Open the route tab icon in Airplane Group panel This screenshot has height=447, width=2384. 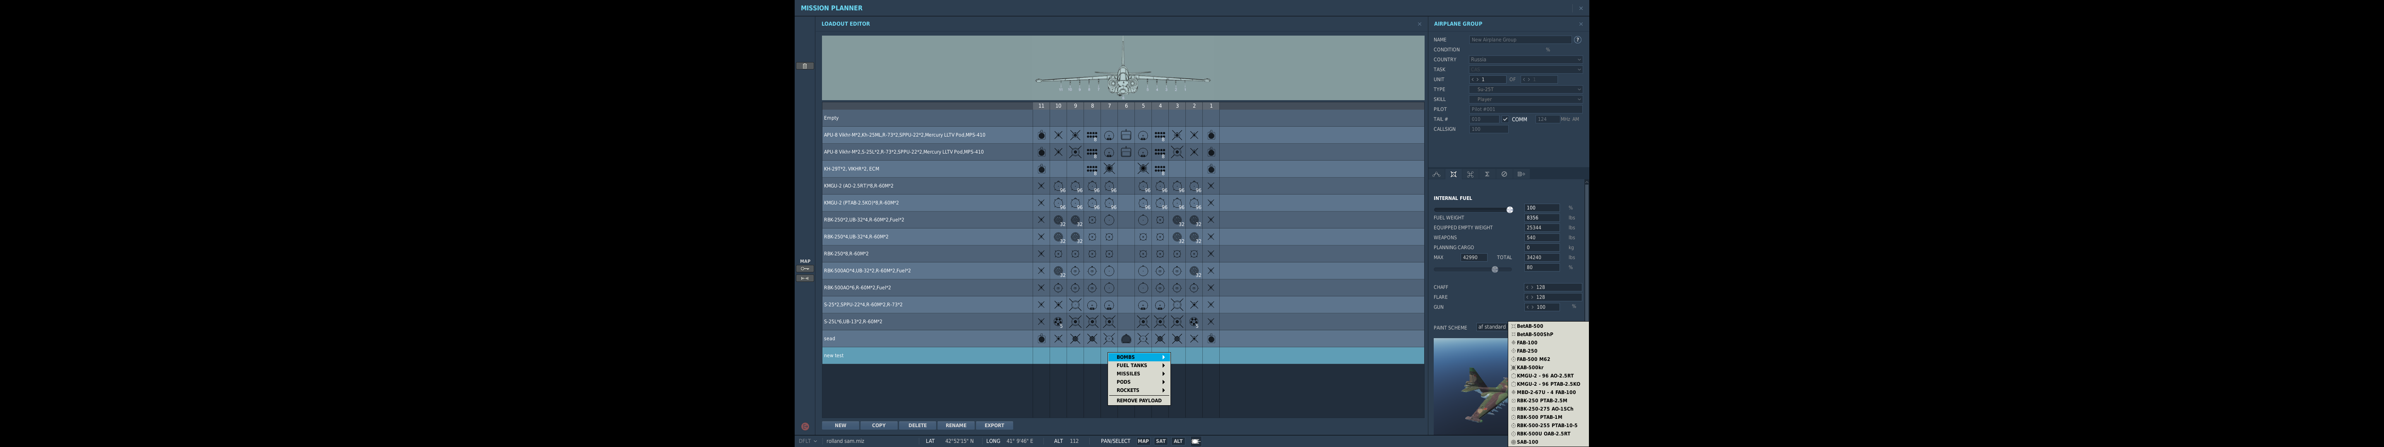(x=1436, y=174)
